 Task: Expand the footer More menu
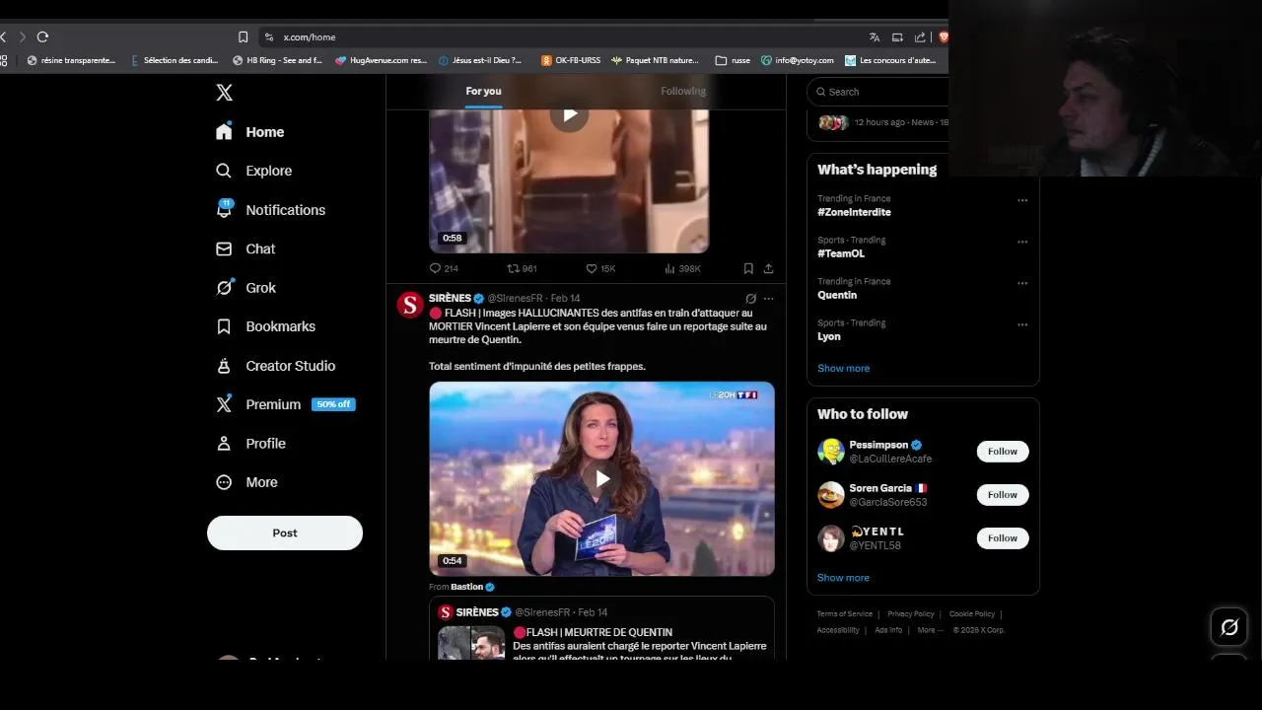(930, 630)
